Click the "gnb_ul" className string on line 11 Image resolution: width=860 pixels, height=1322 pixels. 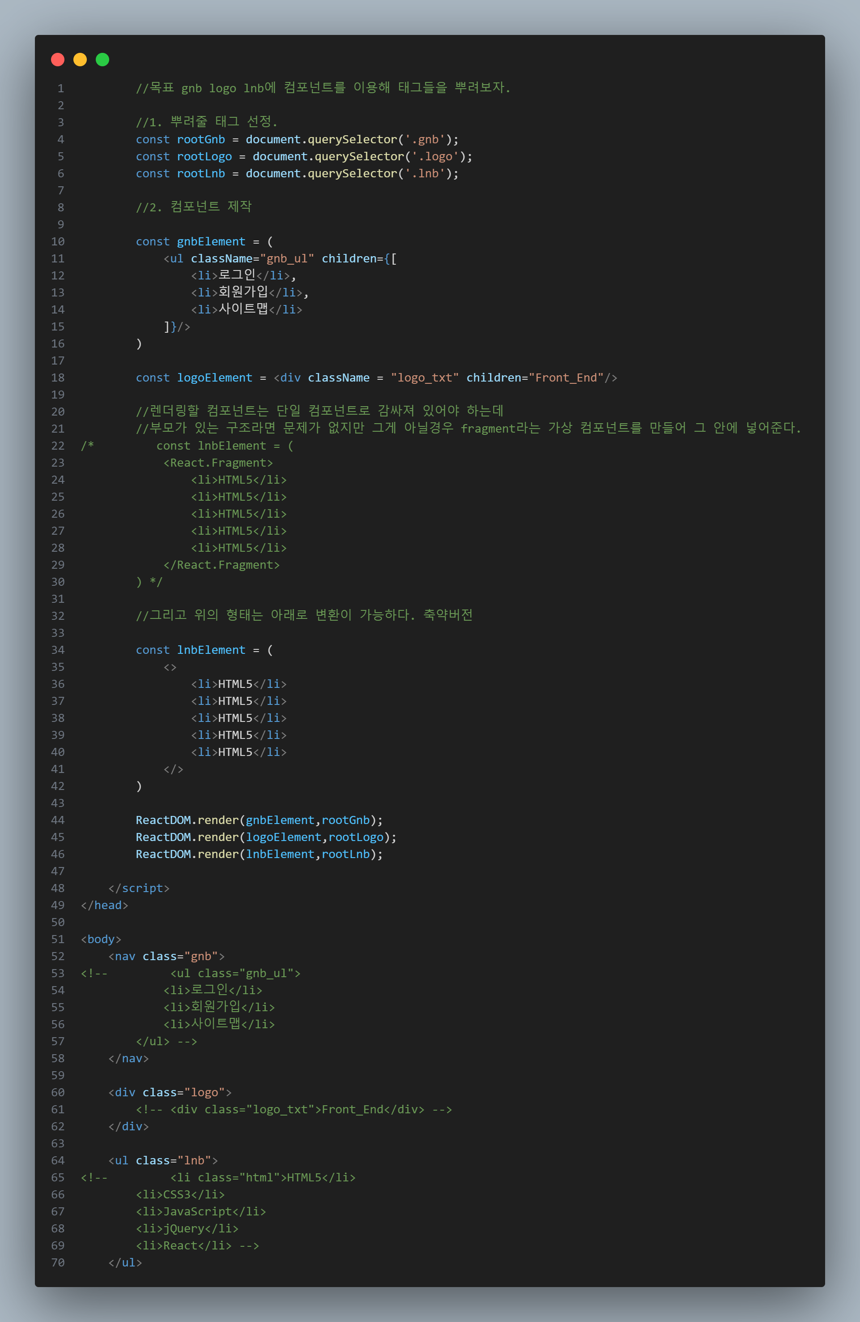pyautogui.click(x=287, y=259)
